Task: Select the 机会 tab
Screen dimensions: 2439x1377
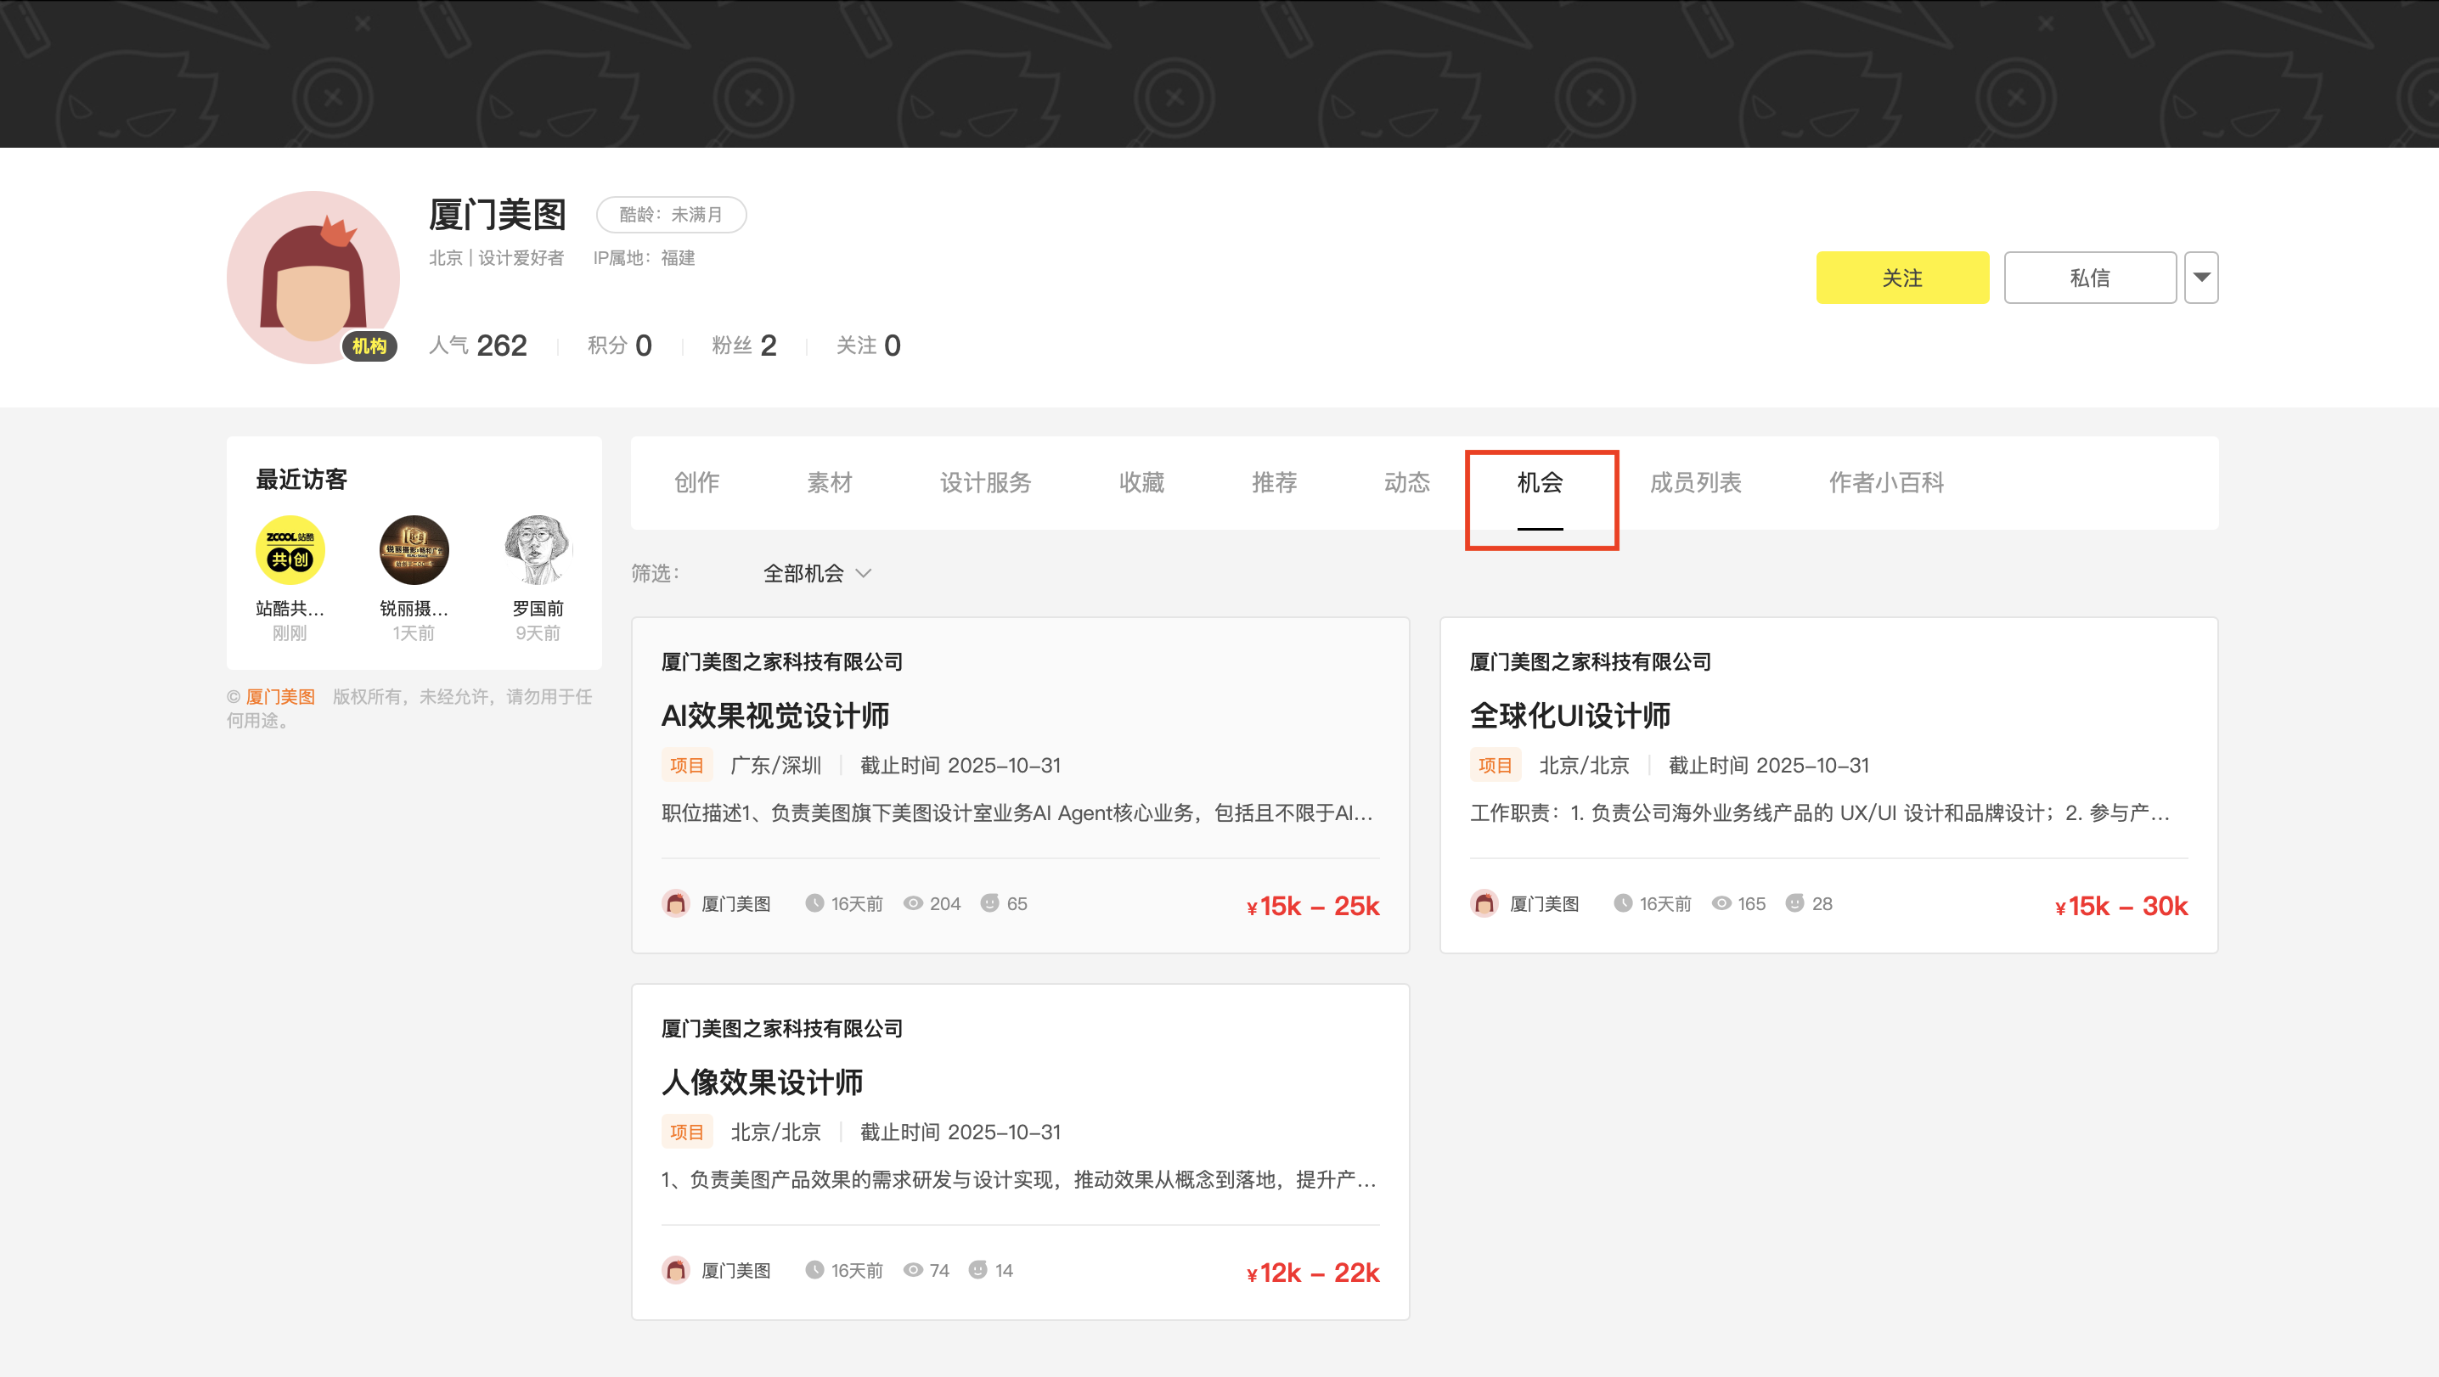Action: 1541,483
